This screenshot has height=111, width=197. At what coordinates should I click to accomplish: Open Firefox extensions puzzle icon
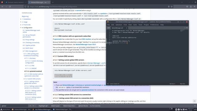pos(191,6)
